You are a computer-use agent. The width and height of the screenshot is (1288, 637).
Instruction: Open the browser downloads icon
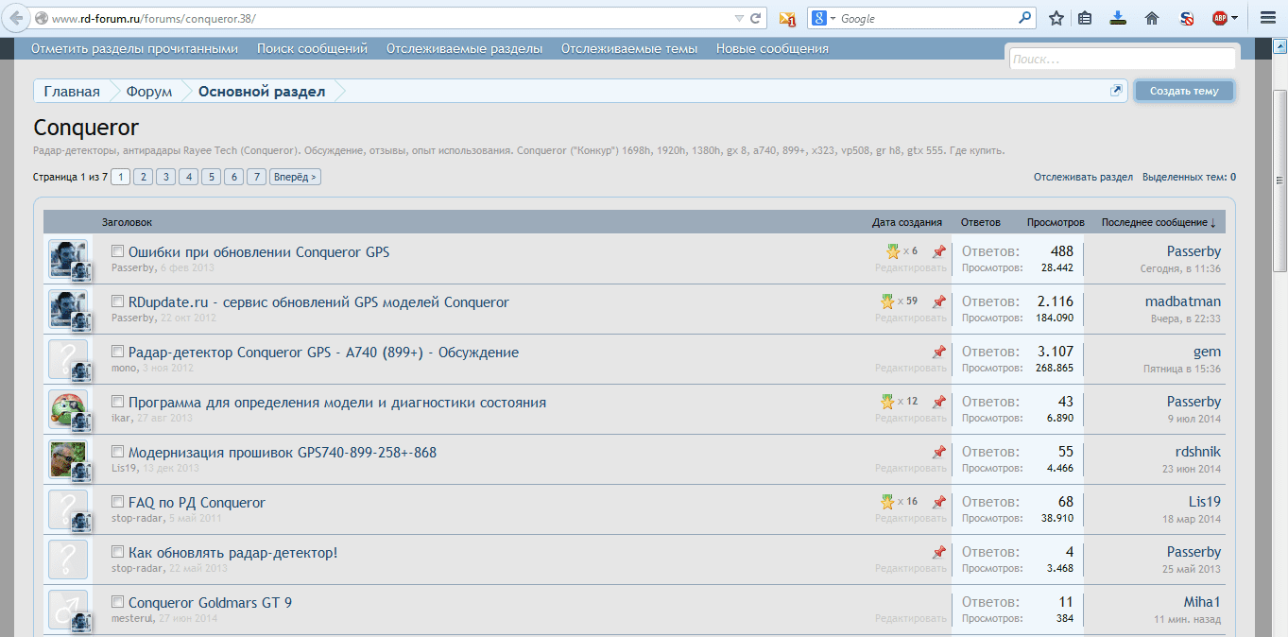pos(1119,18)
